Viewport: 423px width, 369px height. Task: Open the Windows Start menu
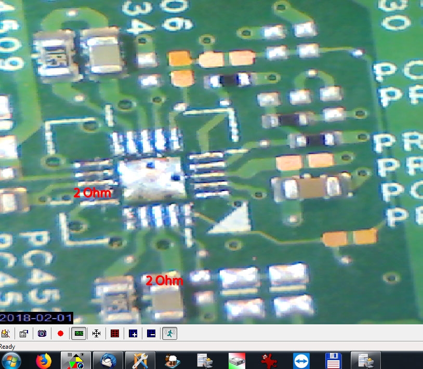coord(11,361)
